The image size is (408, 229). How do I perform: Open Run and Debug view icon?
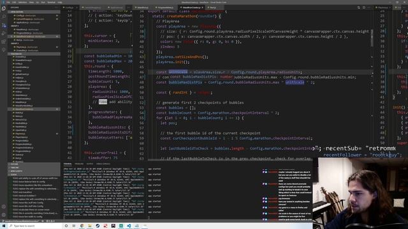4,33
